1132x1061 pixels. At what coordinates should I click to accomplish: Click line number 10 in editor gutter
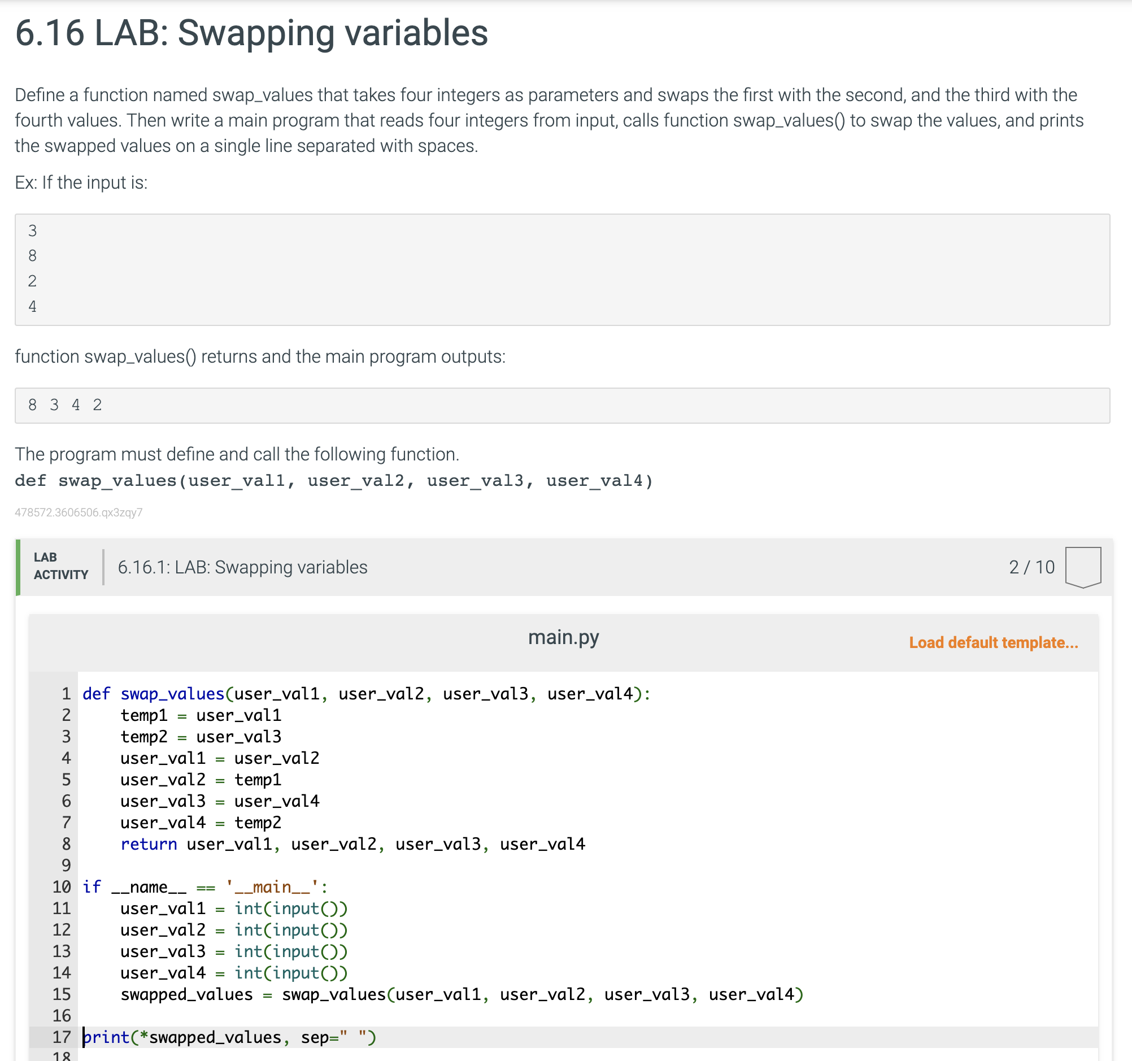[x=62, y=887]
